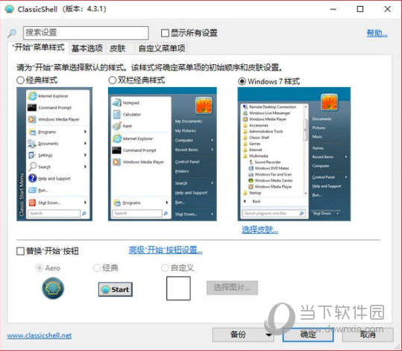Click the ClassicShell logo in title bar
This screenshot has height=351, width=402.
point(10,9)
